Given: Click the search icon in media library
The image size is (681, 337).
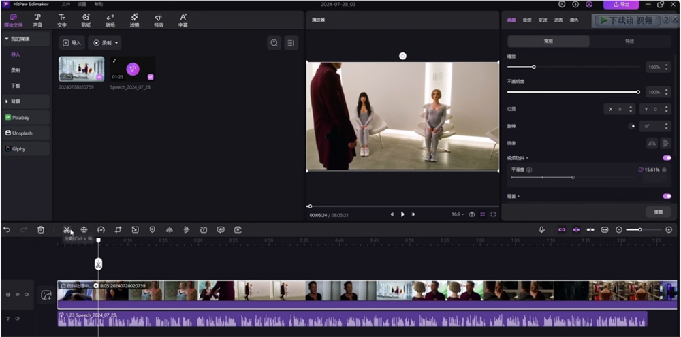Looking at the screenshot, I should pyautogui.click(x=274, y=43).
